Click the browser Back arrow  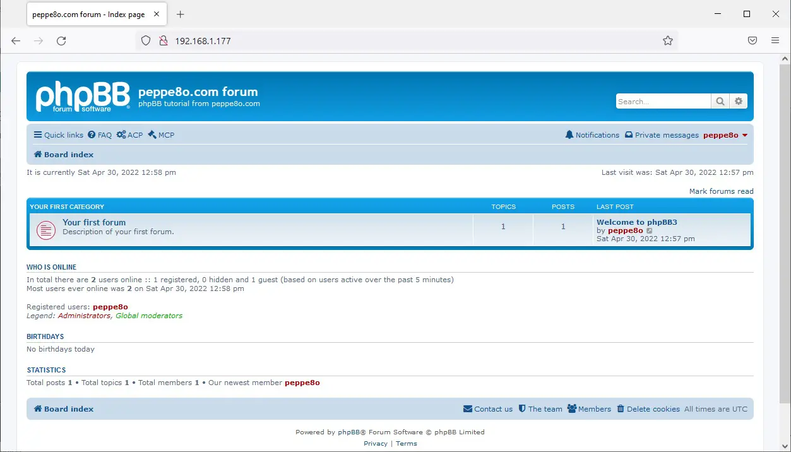click(16, 41)
